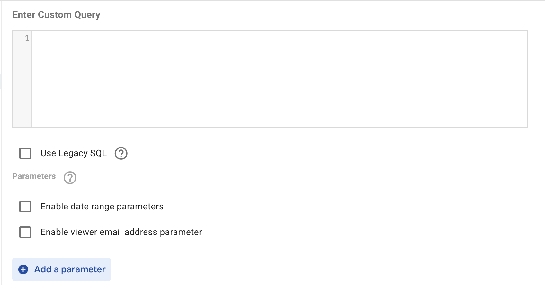Viewport: 545px width, 288px height.
Task: Check the viewer email address parameter box
Action: 25,232
